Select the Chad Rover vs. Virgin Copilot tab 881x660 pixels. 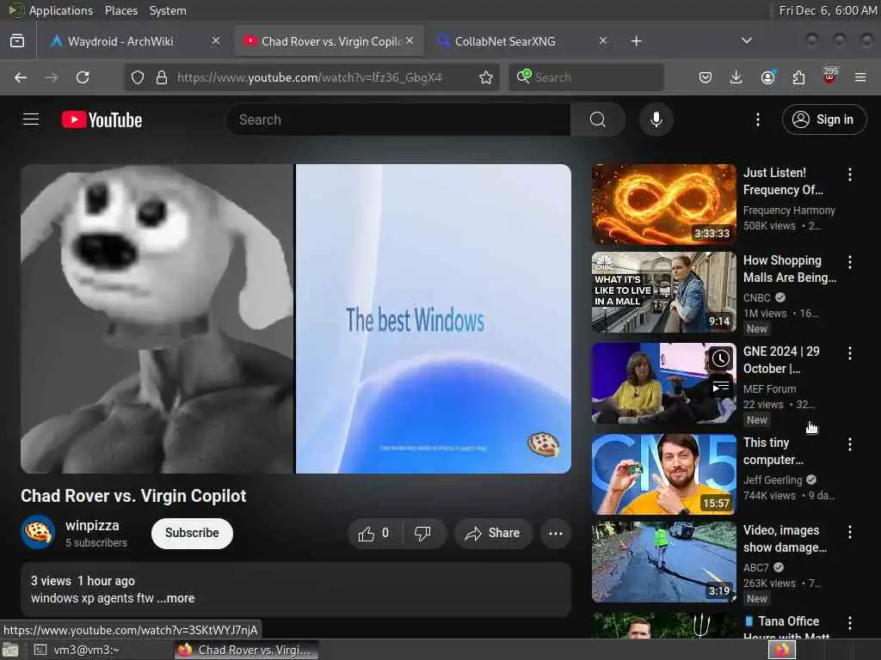(331, 41)
